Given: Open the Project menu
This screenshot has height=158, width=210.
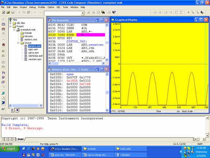Looking at the screenshot, I should coord(23,7).
